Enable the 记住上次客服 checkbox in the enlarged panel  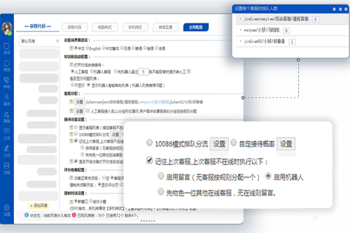coord(150,160)
